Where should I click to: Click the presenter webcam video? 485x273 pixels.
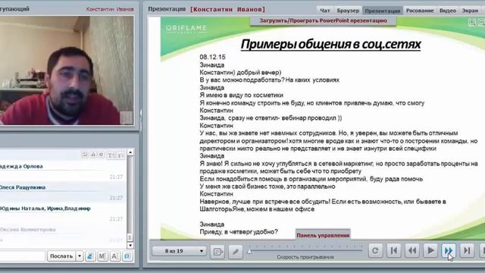67,71
